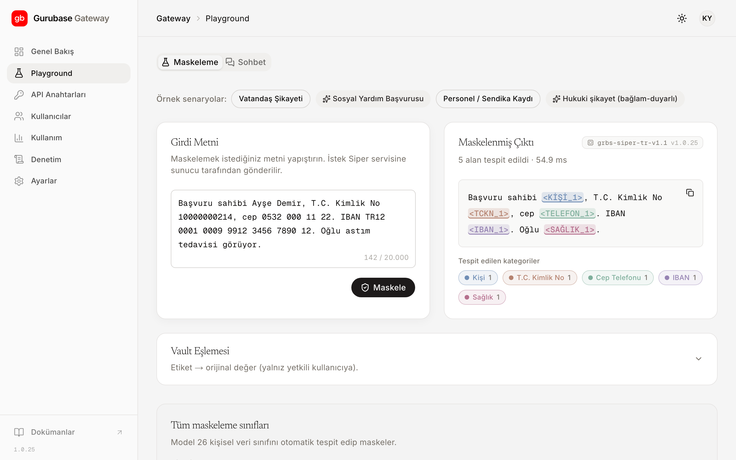Click the Tüm maskeleme sınıfları heading
Image resolution: width=736 pixels, height=460 pixels.
click(x=220, y=425)
